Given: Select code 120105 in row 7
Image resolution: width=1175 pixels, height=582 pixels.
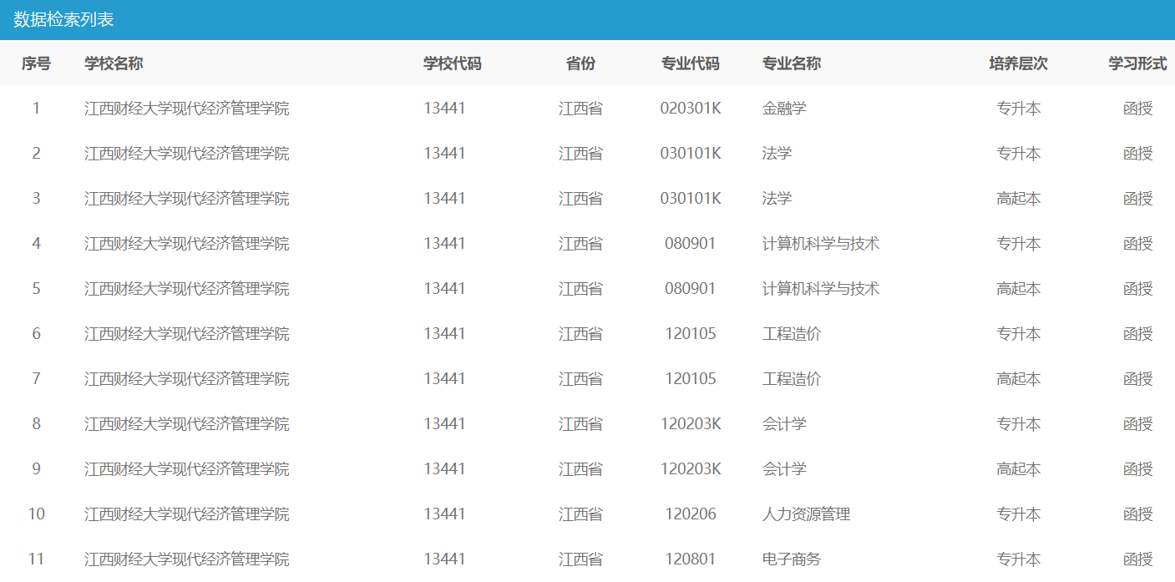Looking at the screenshot, I should pos(691,379).
